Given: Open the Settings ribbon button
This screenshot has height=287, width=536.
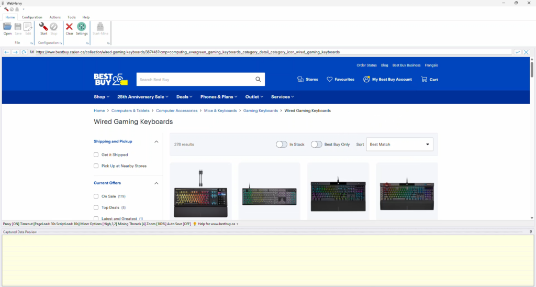Looking at the screenshot, I should point(82,29).
